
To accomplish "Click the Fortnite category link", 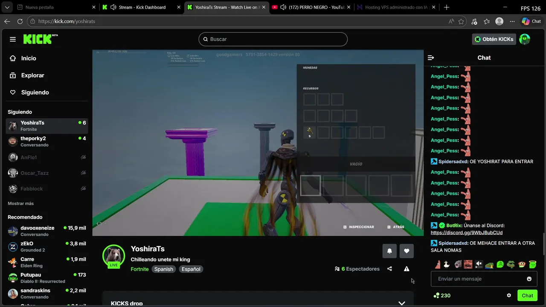I will pyautogui.click(x=139, y=269).
